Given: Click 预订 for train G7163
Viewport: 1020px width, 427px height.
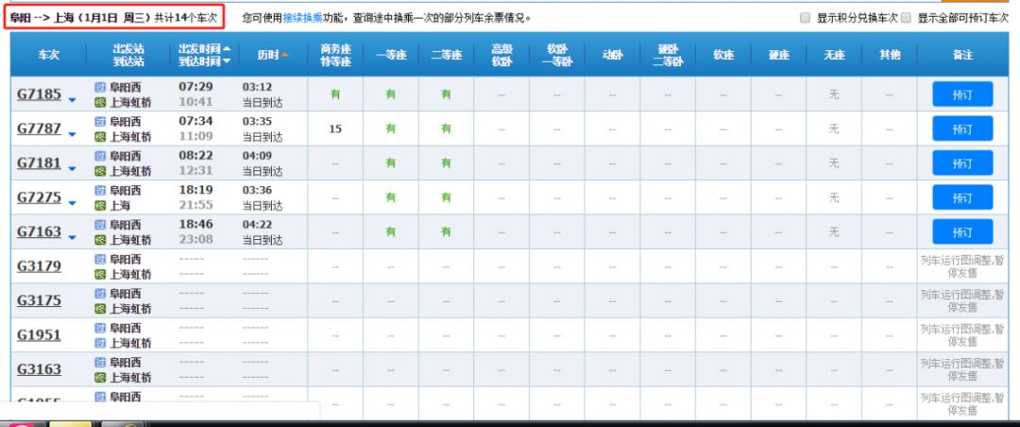Looking at the screenshot, I should pos(962,231).
